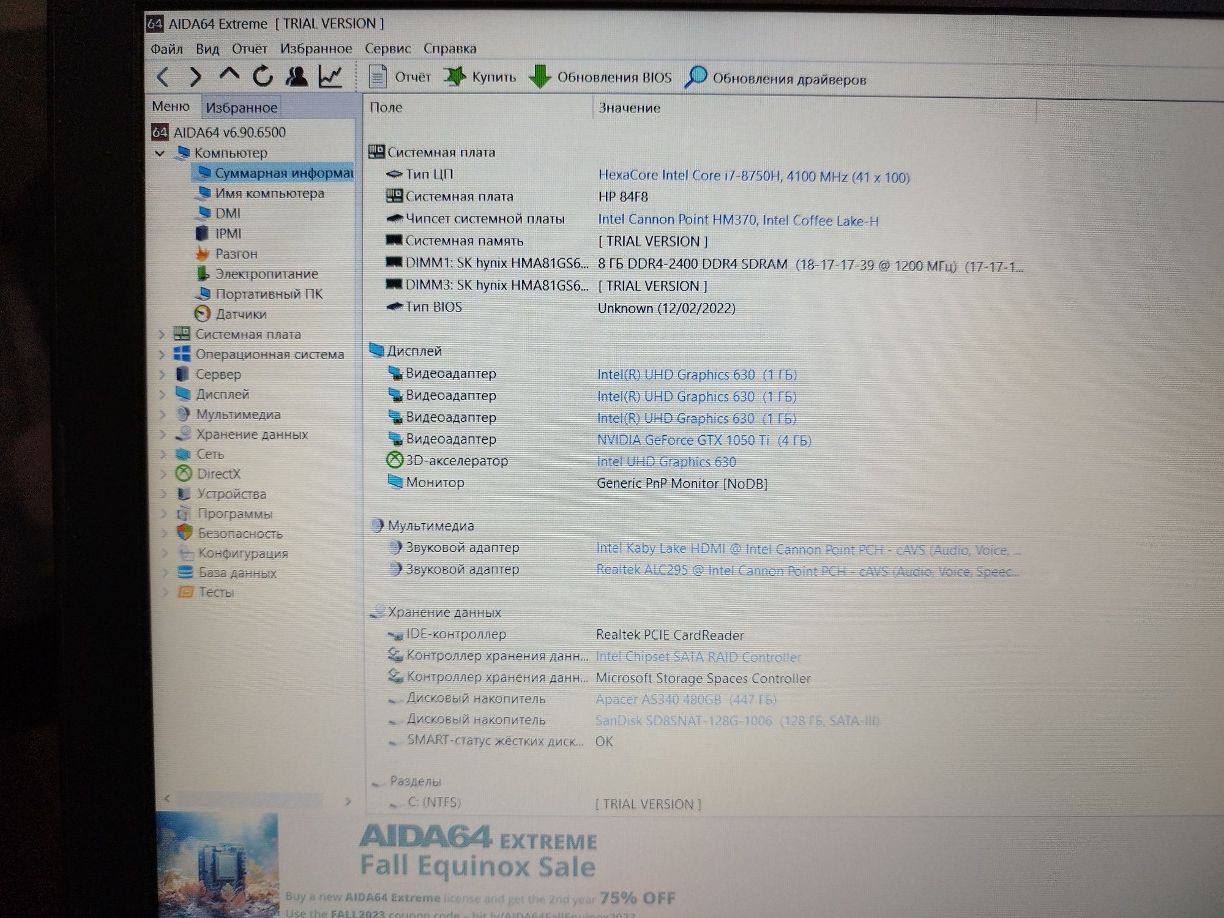Viewport: 1224px width, 918px height.
Task: Open the Intel Kaby Lake HDMI audio link
Action: [x=808, y=550]
